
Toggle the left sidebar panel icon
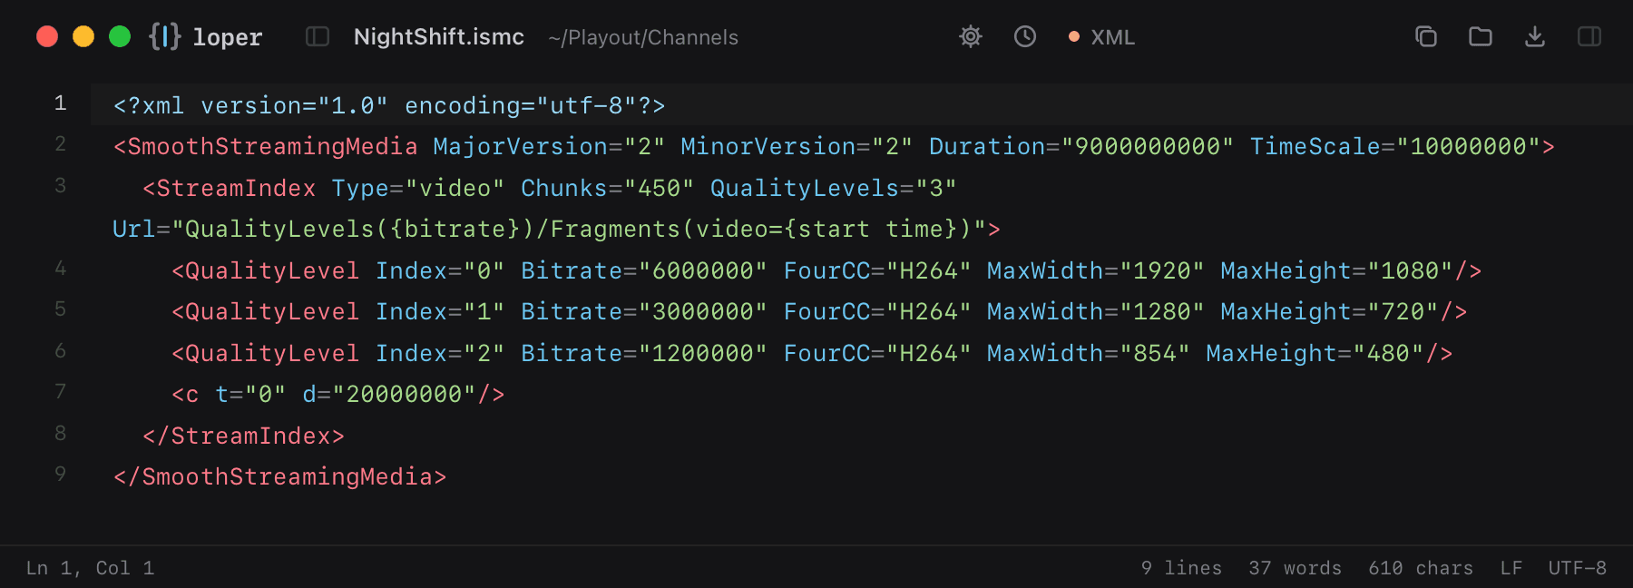(x=318, y=36)
